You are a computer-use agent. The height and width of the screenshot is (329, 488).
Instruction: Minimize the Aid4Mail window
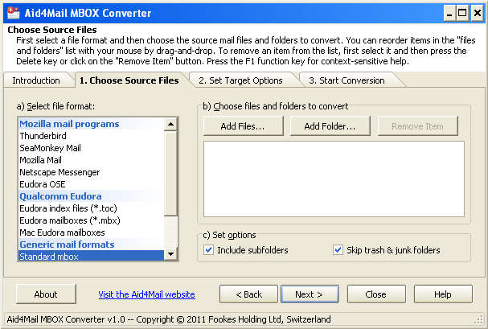449,14
